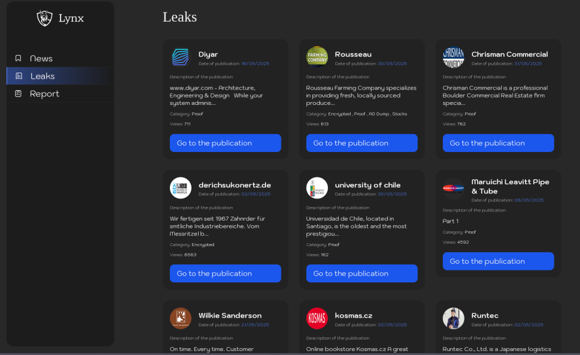Viewport: 580px width, 355px height.
Task: Click the derichsukonertz.de logo
Action: point(181,188)
